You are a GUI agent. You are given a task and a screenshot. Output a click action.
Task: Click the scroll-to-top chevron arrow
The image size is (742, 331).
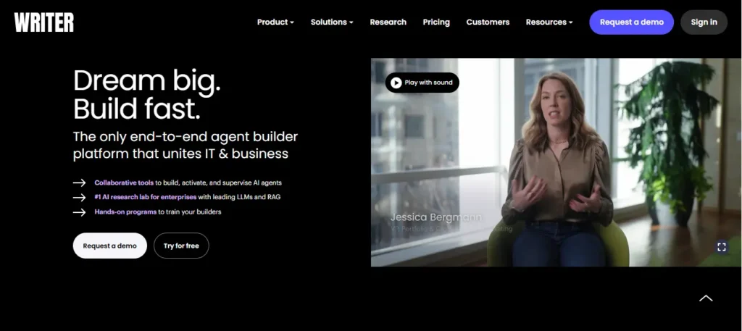coord(706,298)
